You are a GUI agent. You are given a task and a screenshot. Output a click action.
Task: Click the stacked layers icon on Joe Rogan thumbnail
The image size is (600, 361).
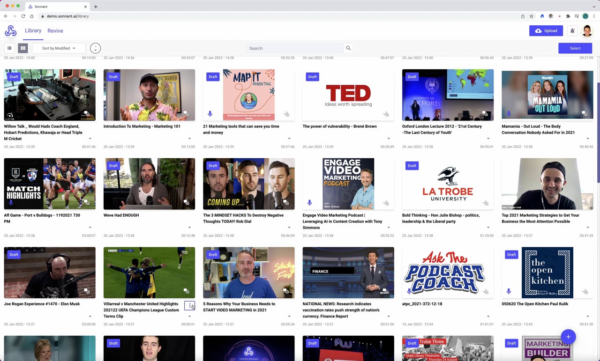click(x=87, y=291)
